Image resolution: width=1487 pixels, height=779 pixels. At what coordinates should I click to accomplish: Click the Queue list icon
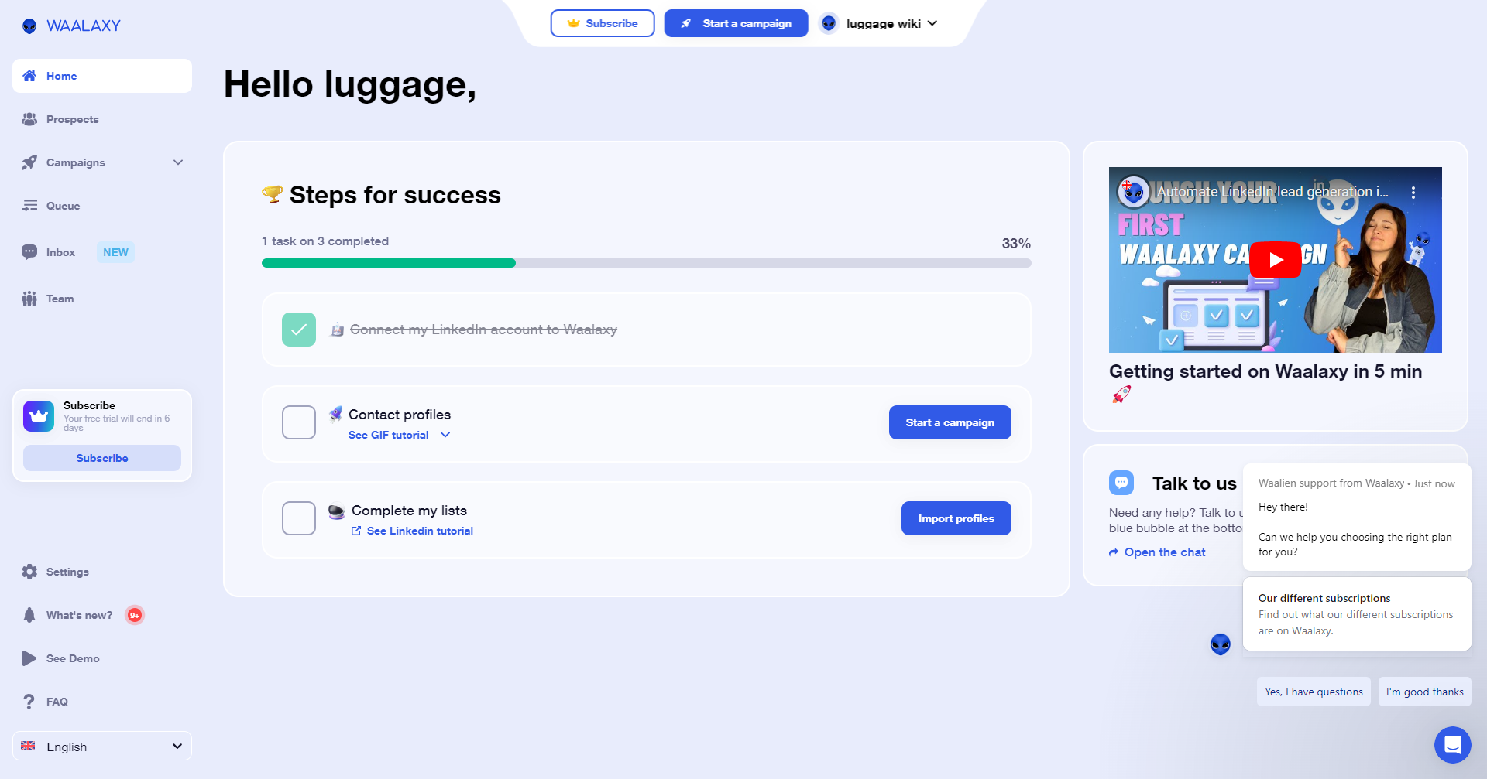point(29,206)
